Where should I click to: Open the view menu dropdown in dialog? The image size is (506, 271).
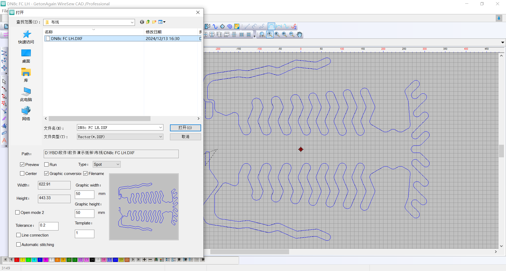point(162,22)
